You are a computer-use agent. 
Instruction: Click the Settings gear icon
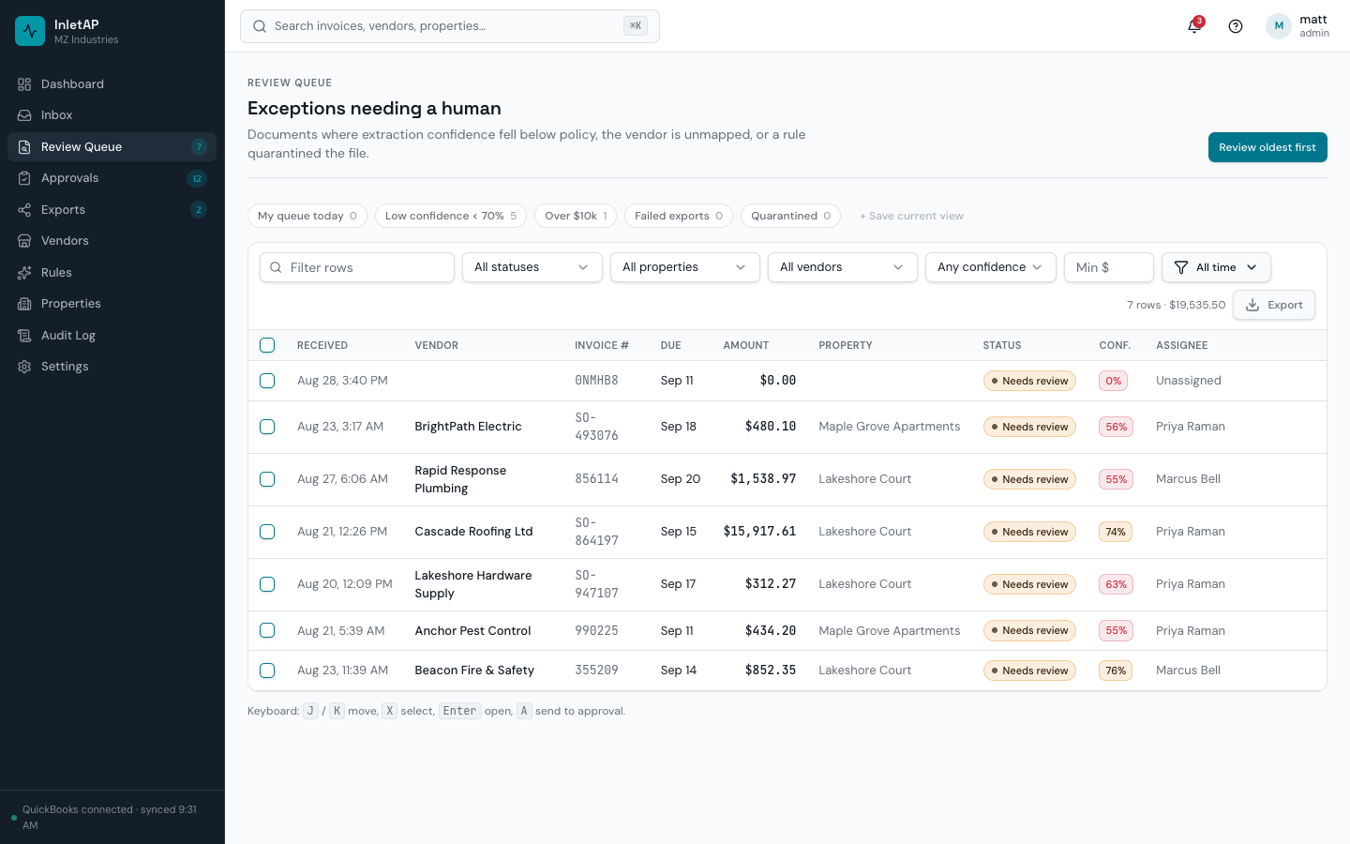24,367
